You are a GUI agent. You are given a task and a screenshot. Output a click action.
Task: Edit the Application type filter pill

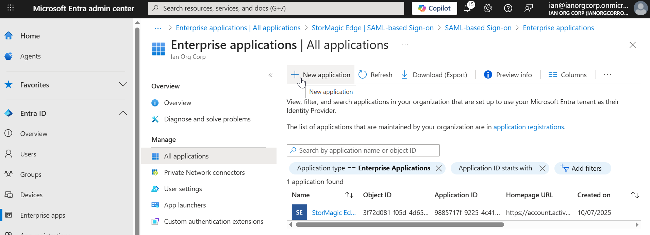pos(364,168)
